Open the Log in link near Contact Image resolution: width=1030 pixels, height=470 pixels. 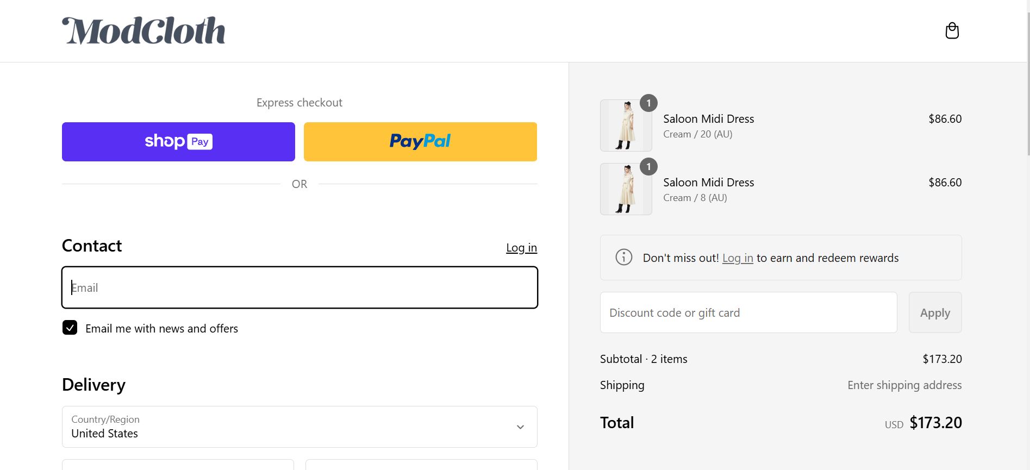pyautogui.click(x=521, y=247)
